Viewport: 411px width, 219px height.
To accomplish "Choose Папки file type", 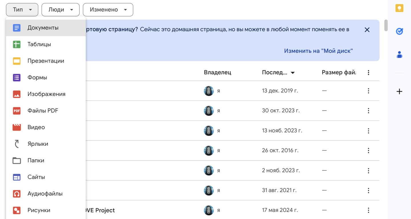I will (x=46, y=161).
